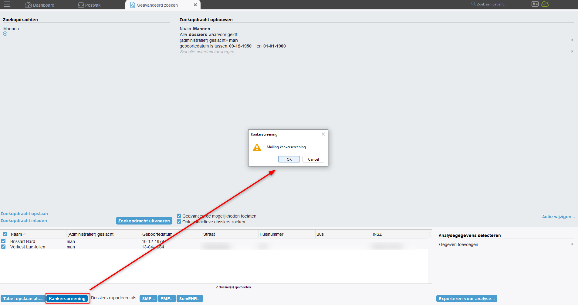Confirm the dialog with OK
The image size is (578, 305).
tap(289, 159)
